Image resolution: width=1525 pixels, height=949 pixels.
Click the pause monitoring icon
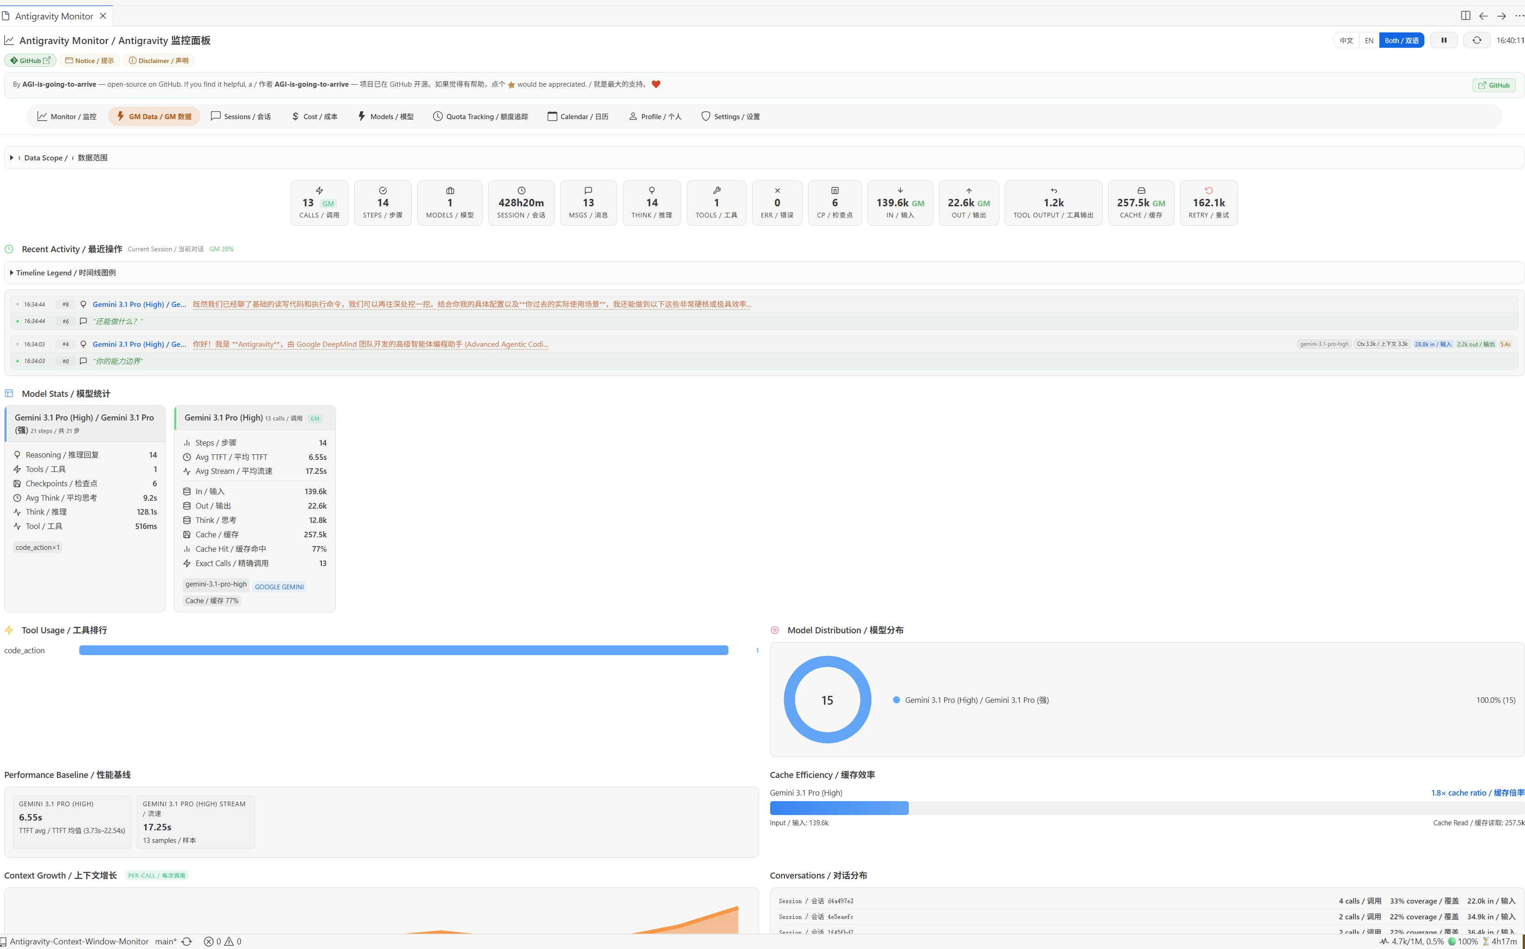coord(1443,40)
